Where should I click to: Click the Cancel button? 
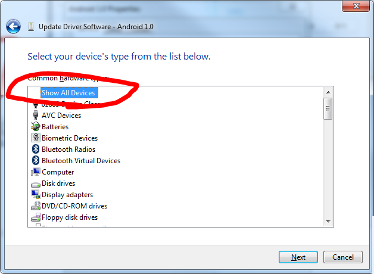pos(343,257)
